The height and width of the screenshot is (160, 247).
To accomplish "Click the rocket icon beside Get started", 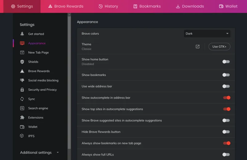I will click(22, 34).
